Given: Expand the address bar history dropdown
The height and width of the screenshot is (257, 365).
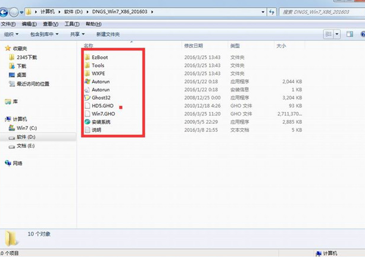Looking at the screenshot, I should tap(263, 12).
